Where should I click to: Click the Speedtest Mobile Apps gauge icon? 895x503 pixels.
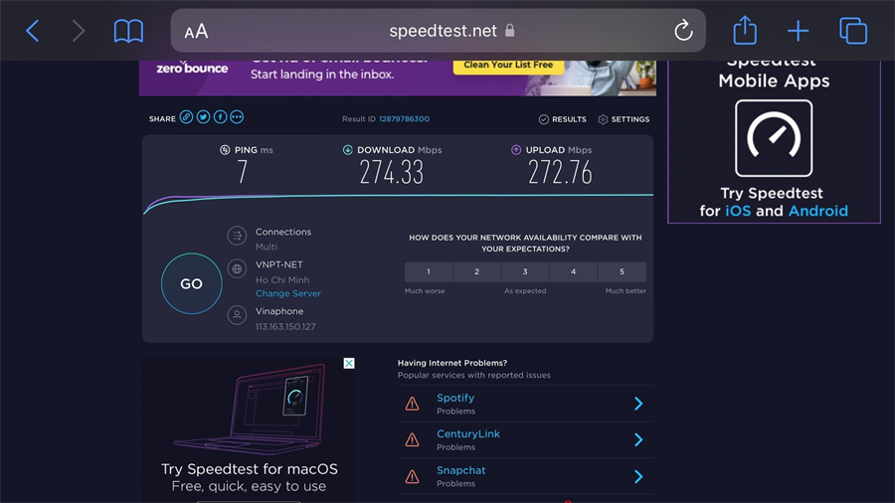[774, 138]
